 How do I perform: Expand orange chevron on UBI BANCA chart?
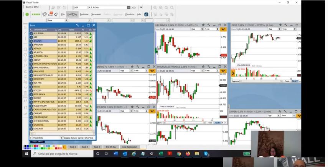223,29
